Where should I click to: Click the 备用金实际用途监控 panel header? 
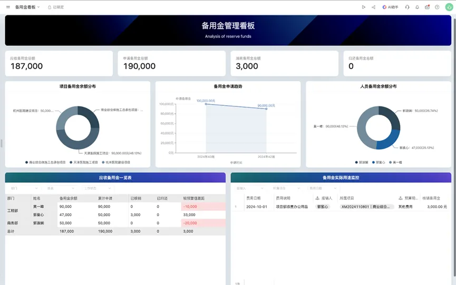click(341, 178)
